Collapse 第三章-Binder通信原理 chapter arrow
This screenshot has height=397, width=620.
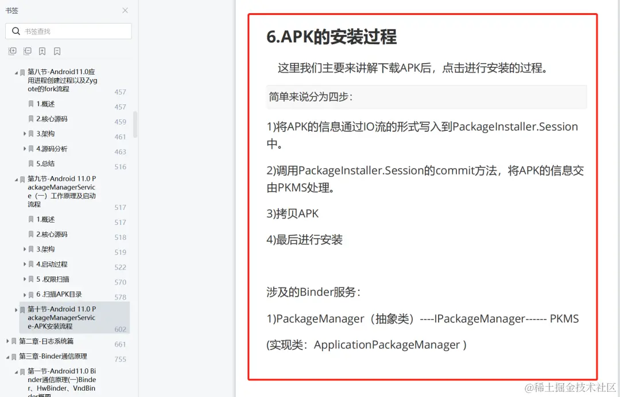7,357
